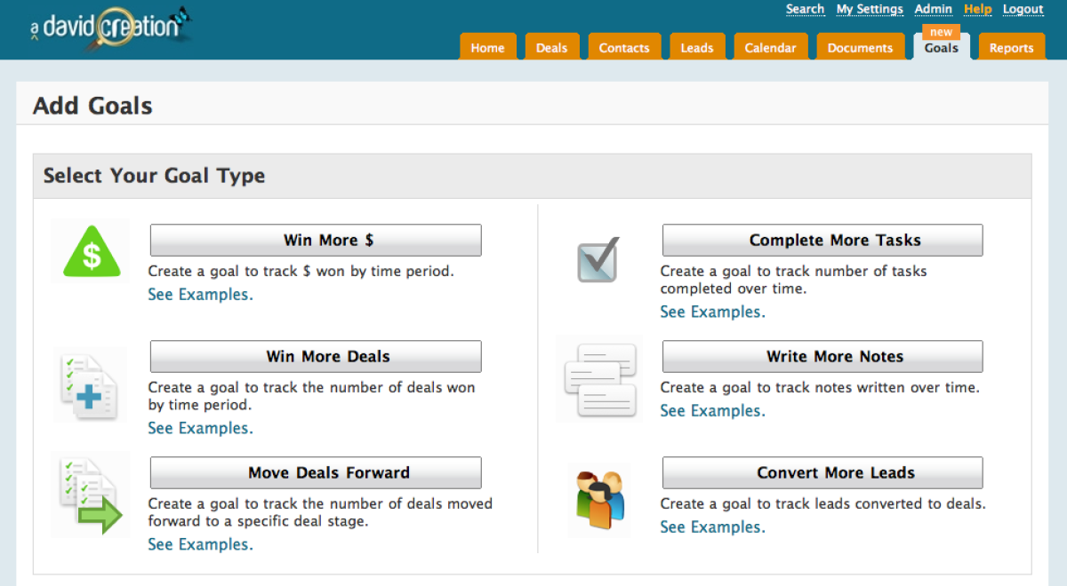Open the Calendar tab
The height and width of the screenshot is (586, 1067).
[770, 47]
